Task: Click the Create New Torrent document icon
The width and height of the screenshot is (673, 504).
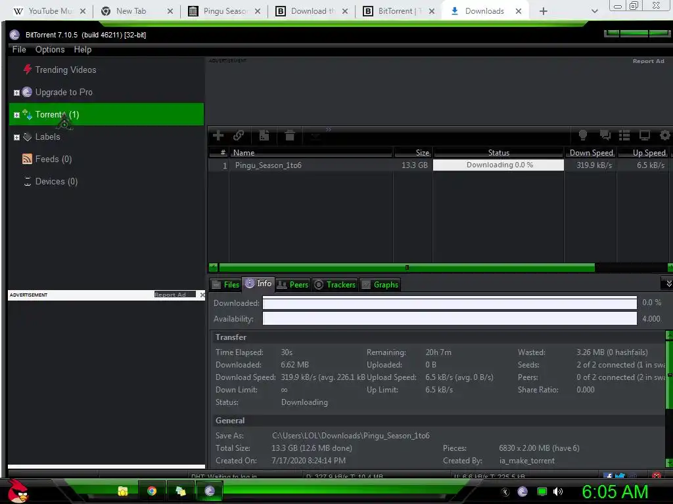Action: coord(264,135)
